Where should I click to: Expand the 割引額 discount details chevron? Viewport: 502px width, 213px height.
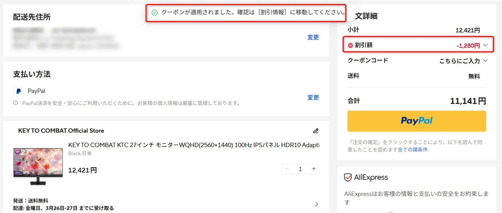point(486,45)
